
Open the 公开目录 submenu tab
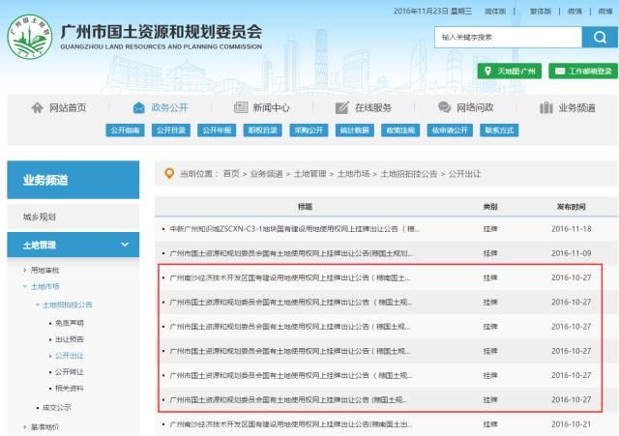[x=171, y=131]
